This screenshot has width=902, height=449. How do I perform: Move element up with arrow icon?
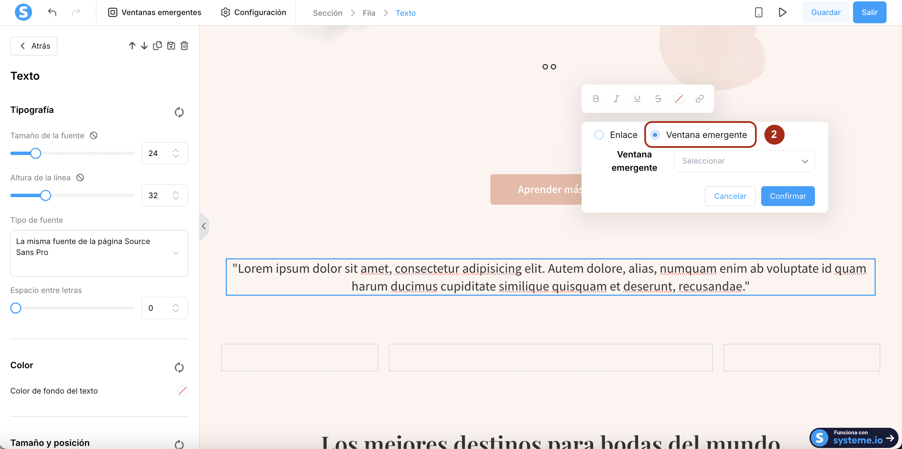coord(132,46)
